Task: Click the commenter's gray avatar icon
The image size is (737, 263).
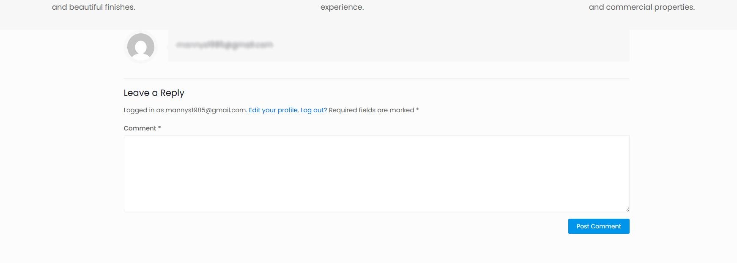Action: click(141, 46)
